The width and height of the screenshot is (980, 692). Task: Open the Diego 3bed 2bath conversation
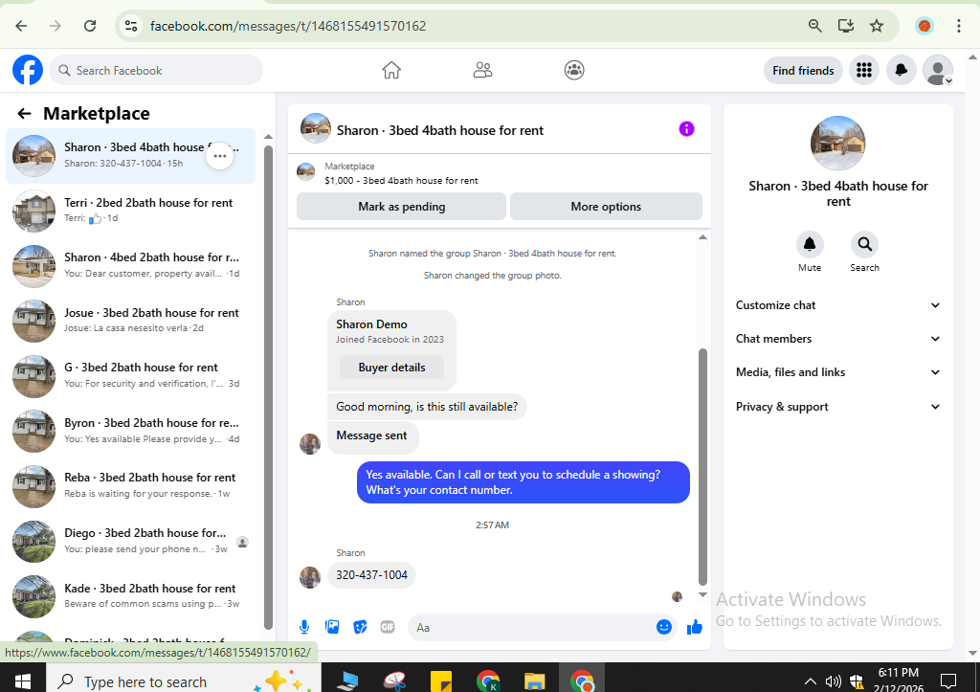click(x=130, y=542)
